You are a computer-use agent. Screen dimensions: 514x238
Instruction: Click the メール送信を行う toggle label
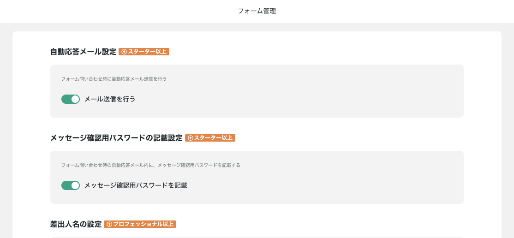(110, 99)
